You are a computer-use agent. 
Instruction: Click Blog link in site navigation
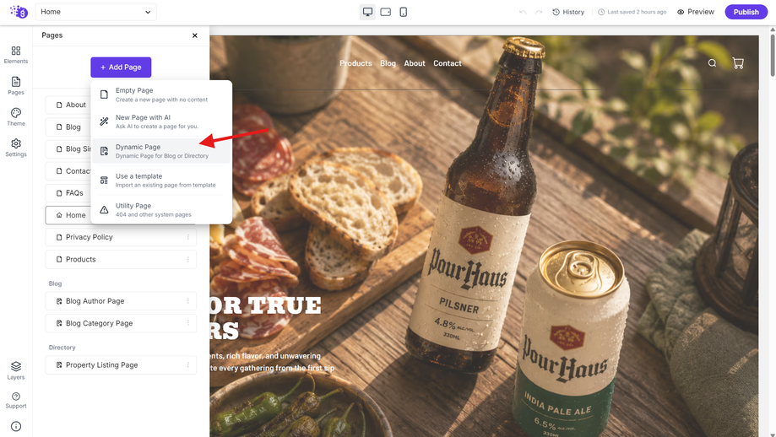point(388,63)
